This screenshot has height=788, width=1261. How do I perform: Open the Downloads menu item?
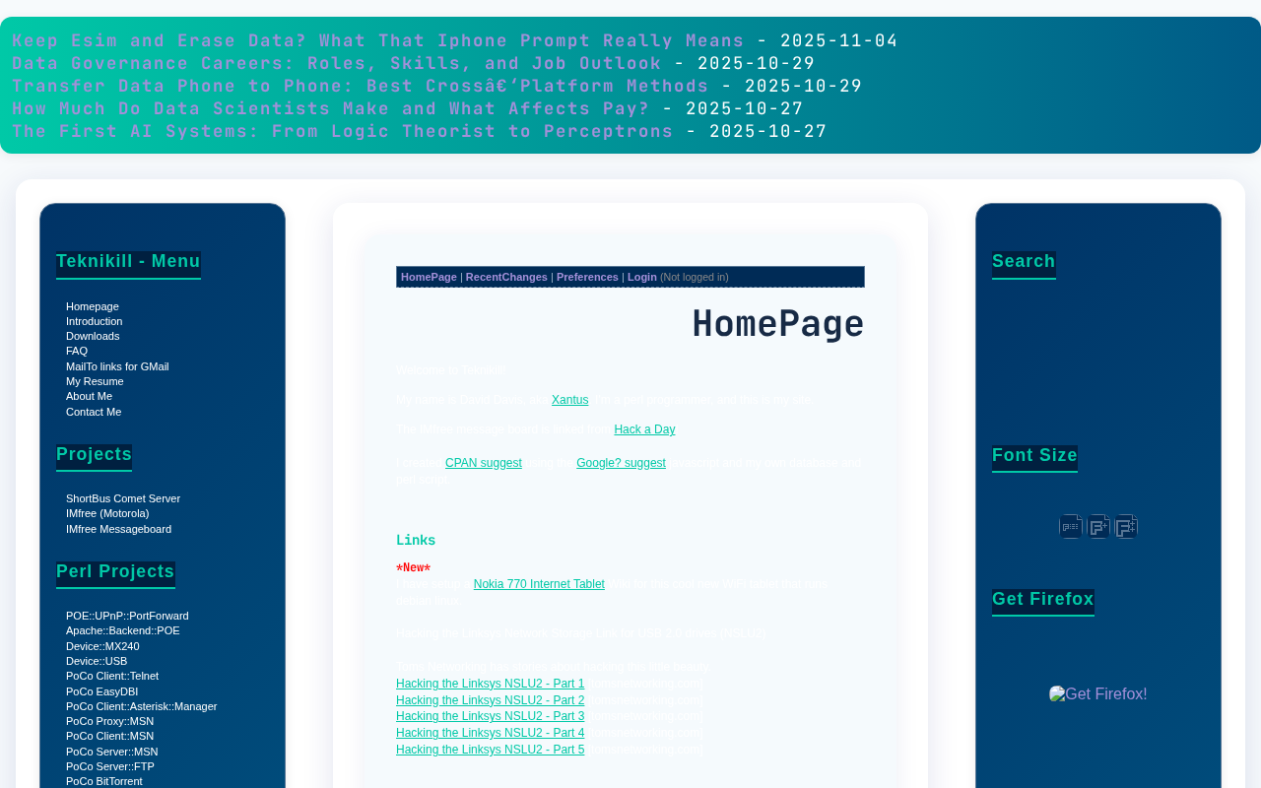[93, 336]
